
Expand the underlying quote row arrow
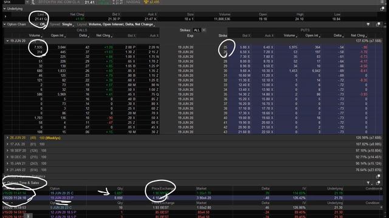tap(5, 16)
